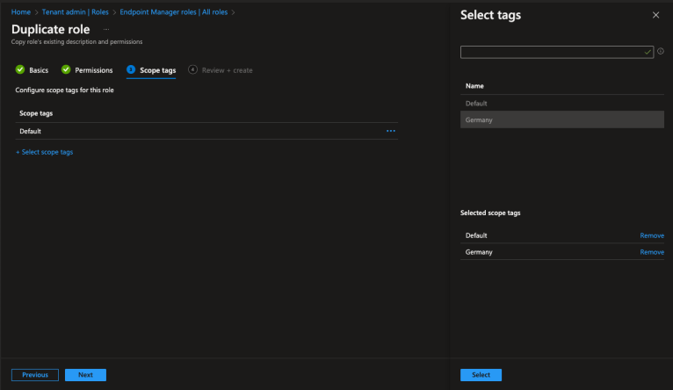Screen dimensions: 673x390
Task: Click the Scope tags step number icon
Action: point(131,70)
